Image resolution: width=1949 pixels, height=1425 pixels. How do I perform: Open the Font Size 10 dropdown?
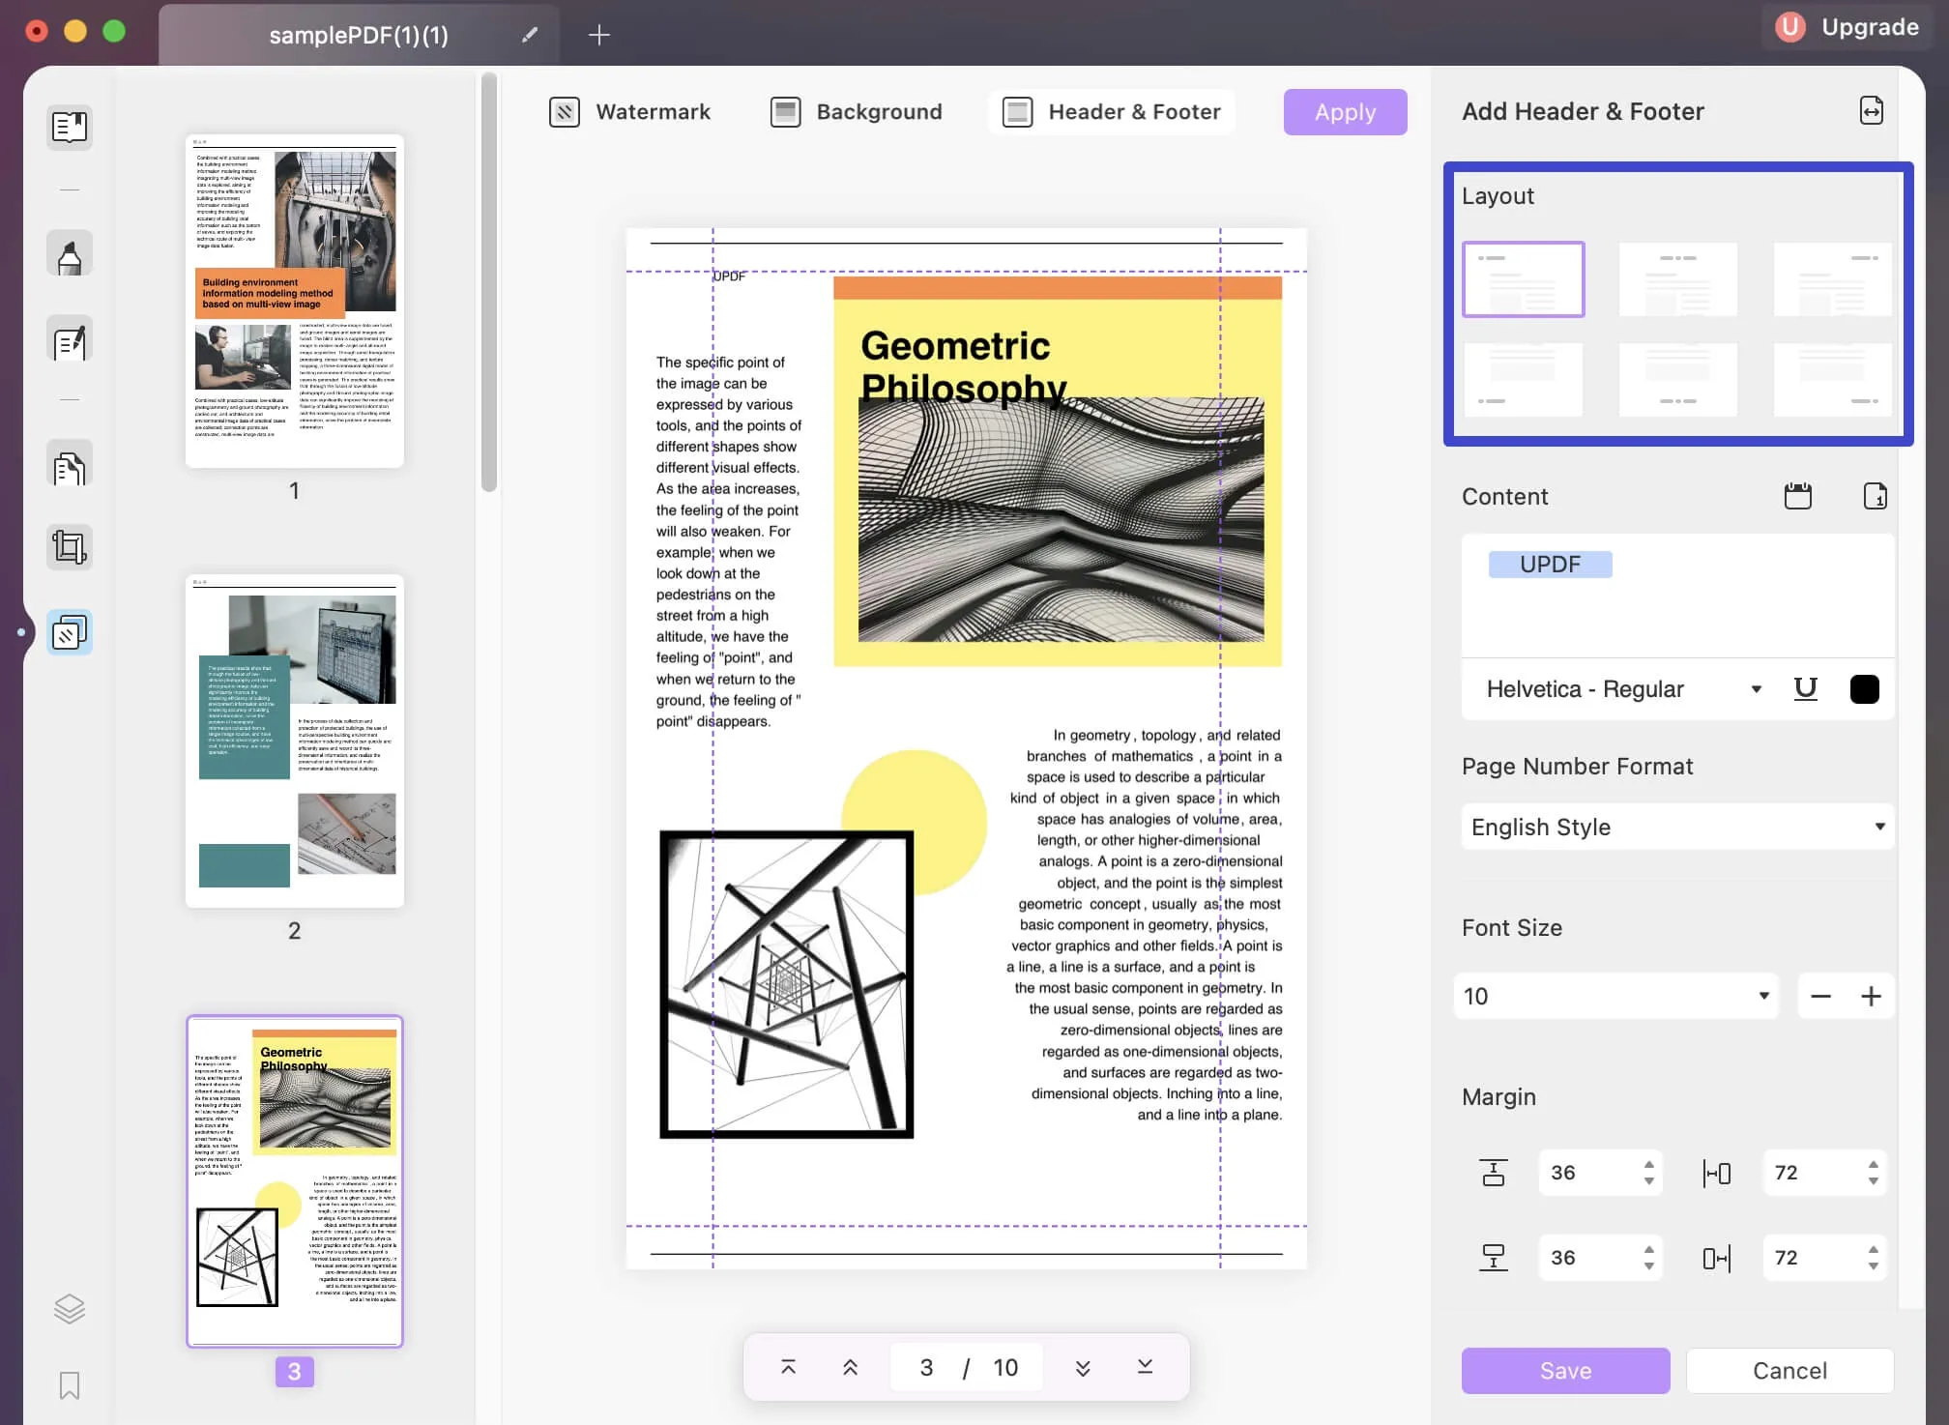[x=1615, y=996]
